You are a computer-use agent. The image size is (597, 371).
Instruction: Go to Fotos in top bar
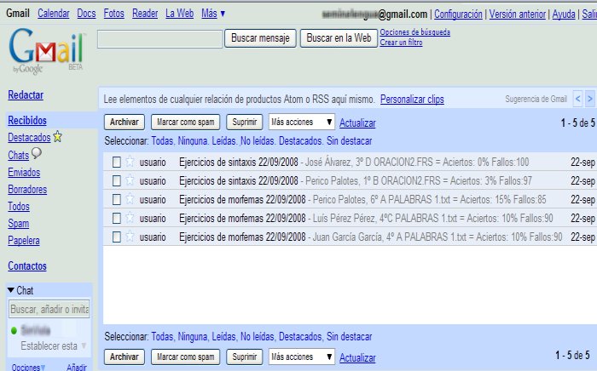[113, 14]
